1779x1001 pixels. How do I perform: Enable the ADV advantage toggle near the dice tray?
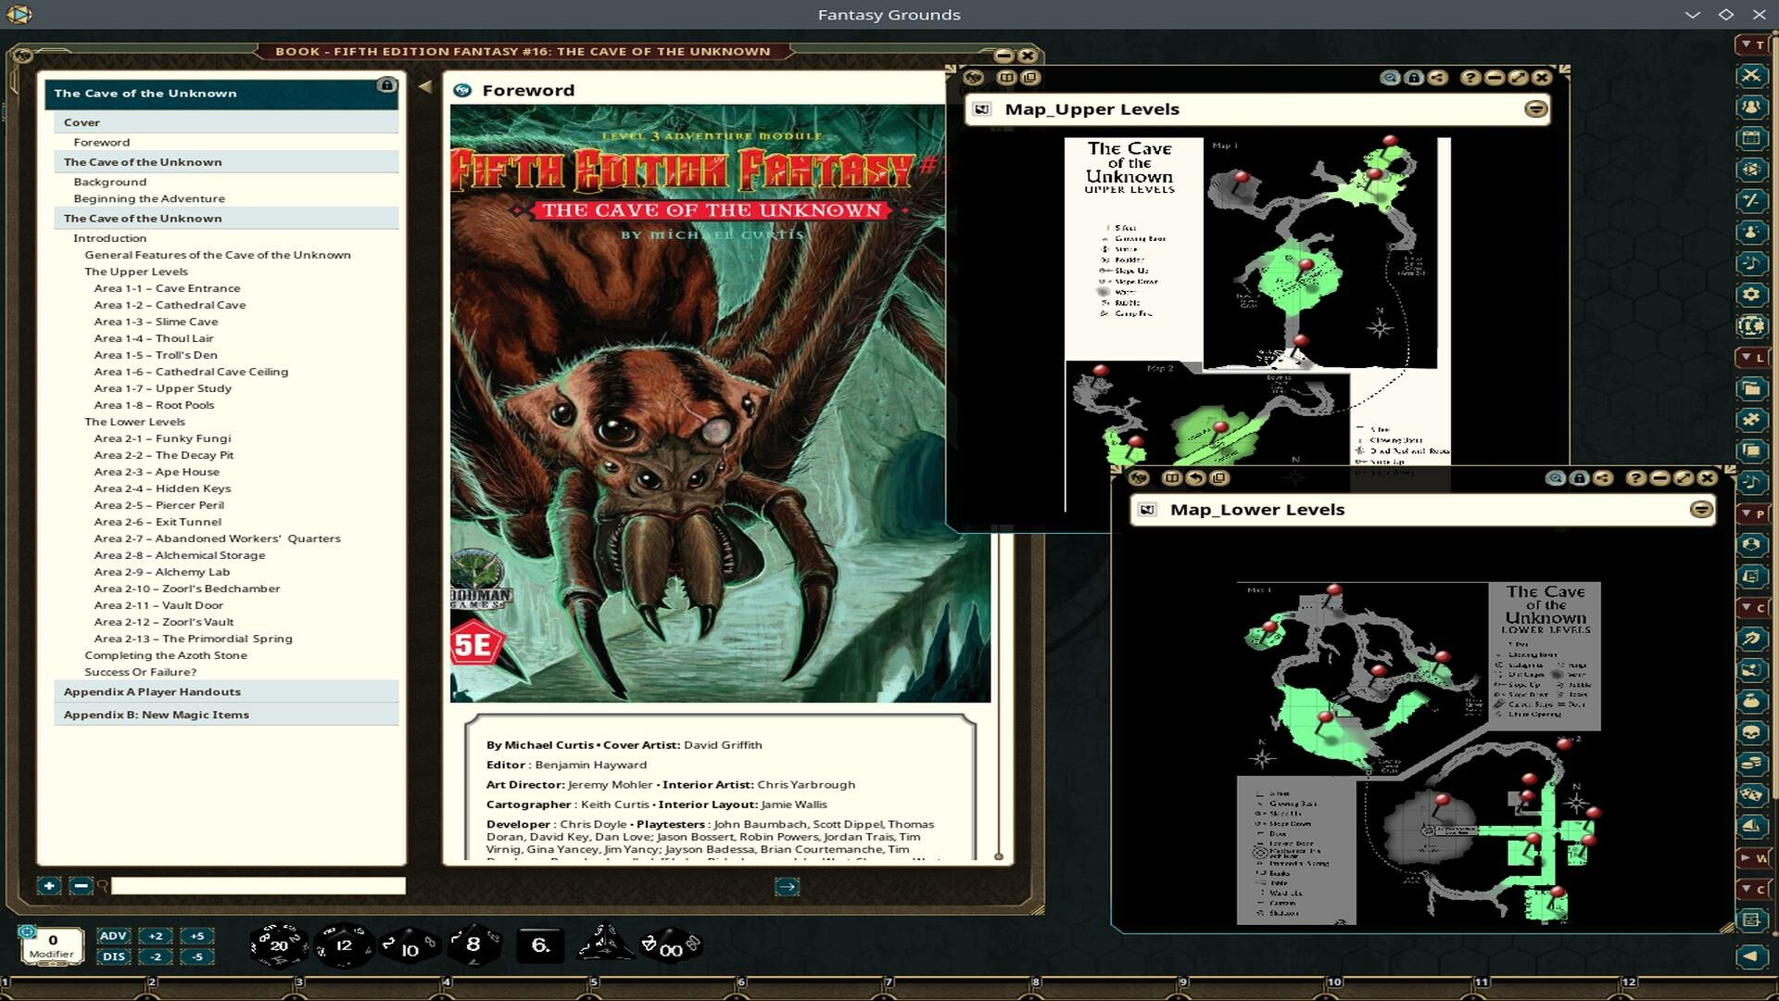pos(114,937)
